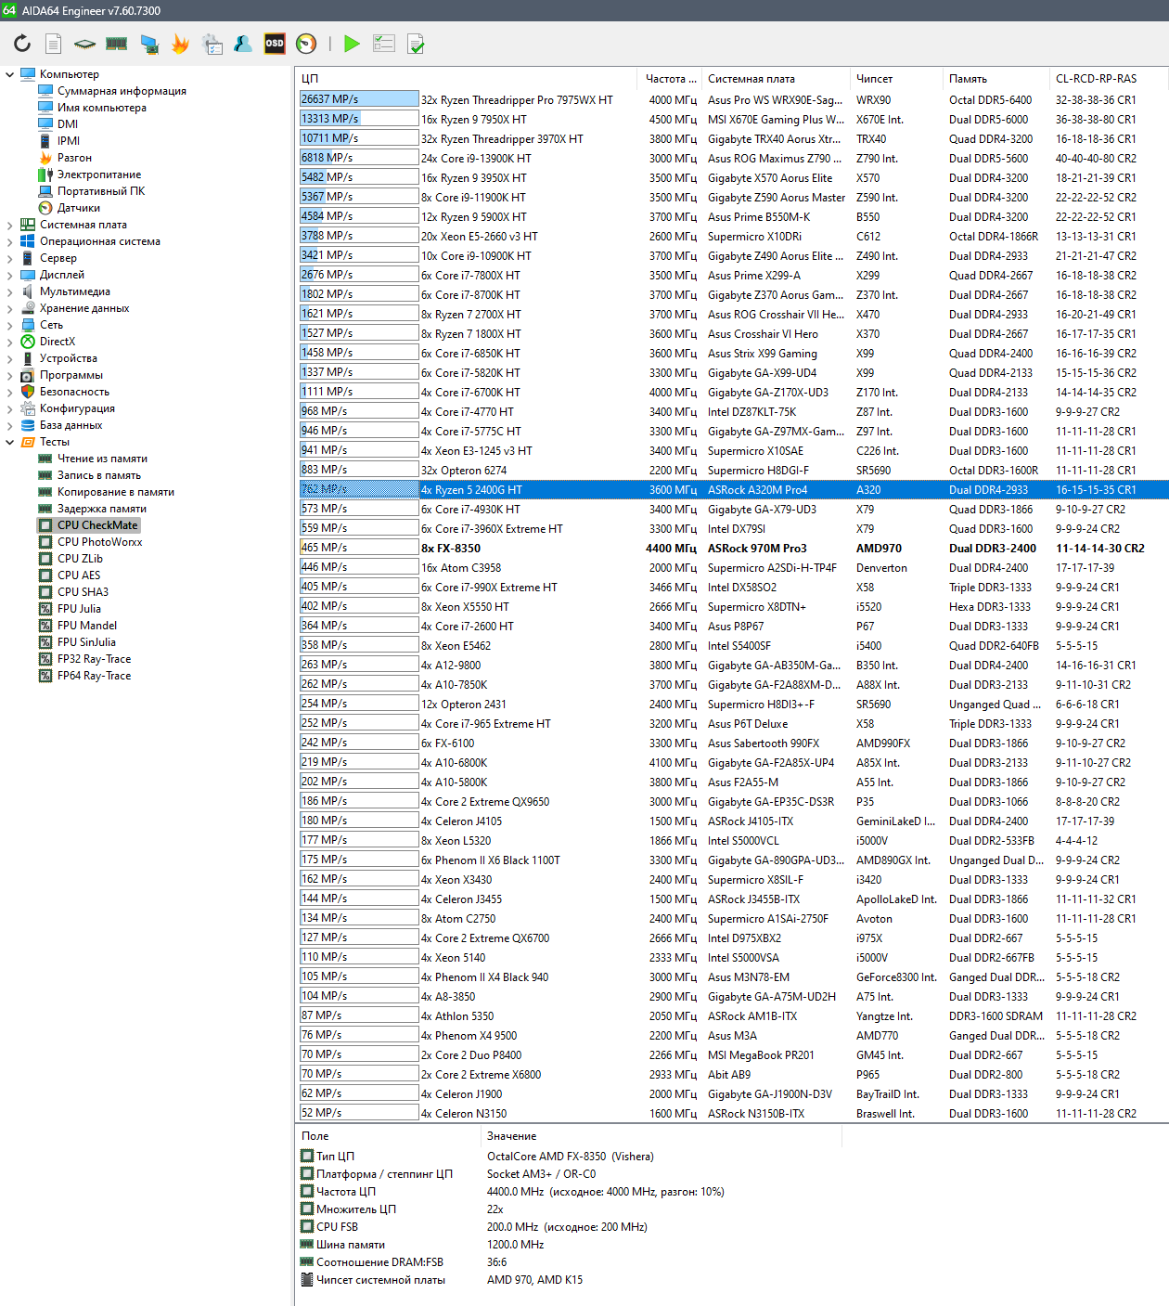Sort by the ЦП column header
Viewport: 1169px width, 1306px height.
pyautogui.click(x=467, y=79)
